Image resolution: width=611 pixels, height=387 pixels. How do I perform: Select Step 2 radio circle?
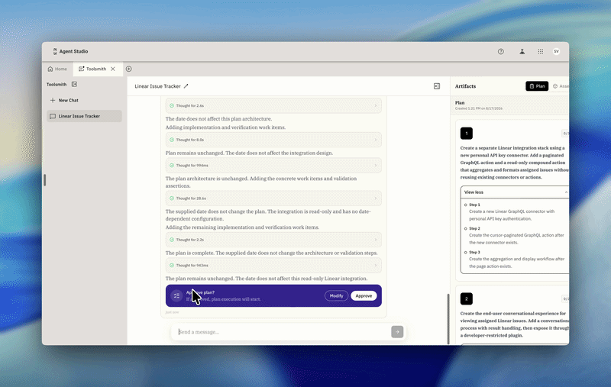pyautogui.click(x=466, y=228)
